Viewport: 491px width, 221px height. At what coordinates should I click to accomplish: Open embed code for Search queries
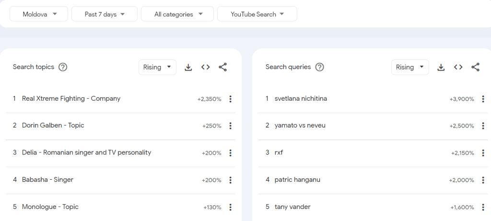458,67
